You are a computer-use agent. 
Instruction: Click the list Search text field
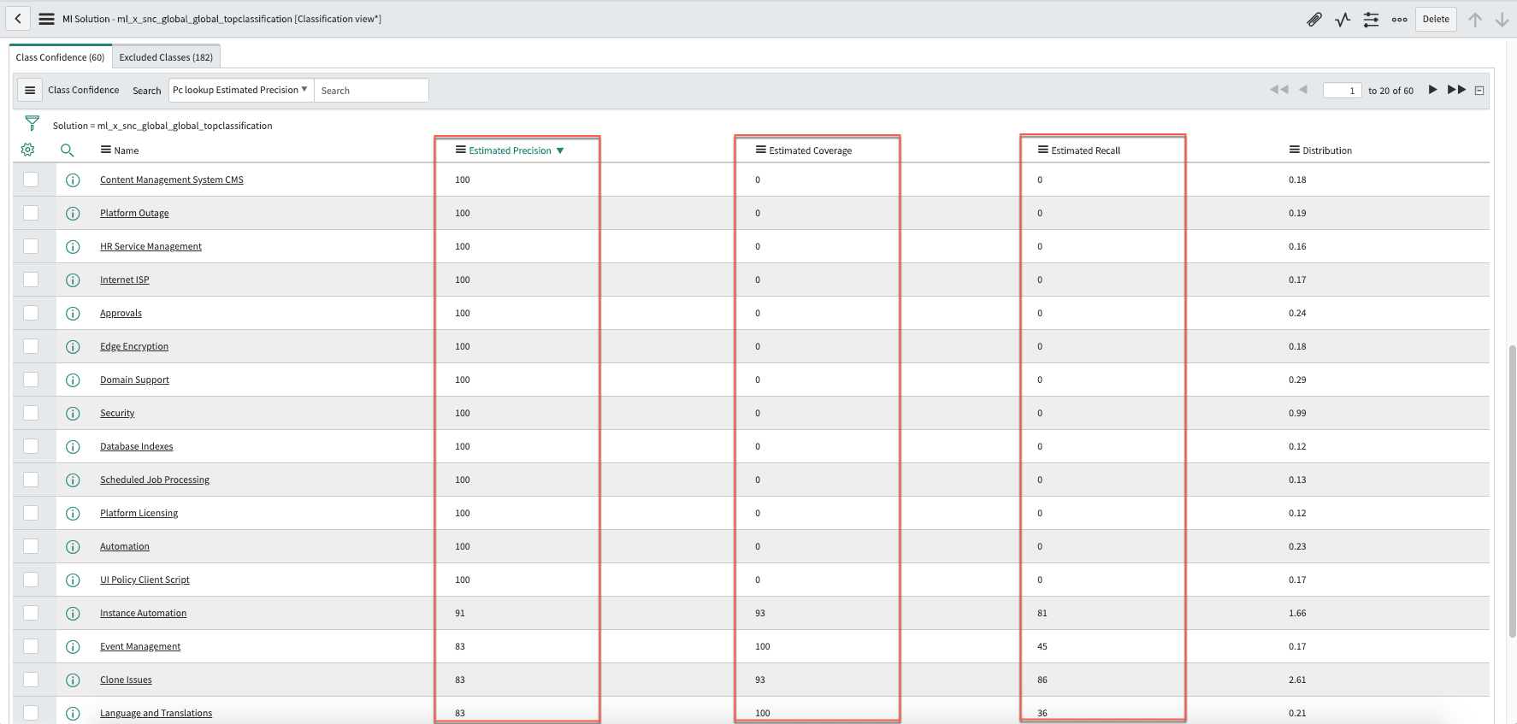click(x=371, y=91)
